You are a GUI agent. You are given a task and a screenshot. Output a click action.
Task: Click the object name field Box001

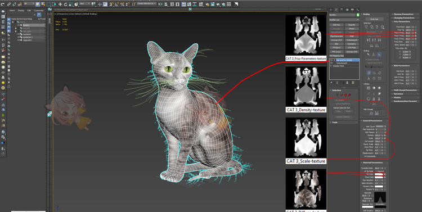pos(342,15)
